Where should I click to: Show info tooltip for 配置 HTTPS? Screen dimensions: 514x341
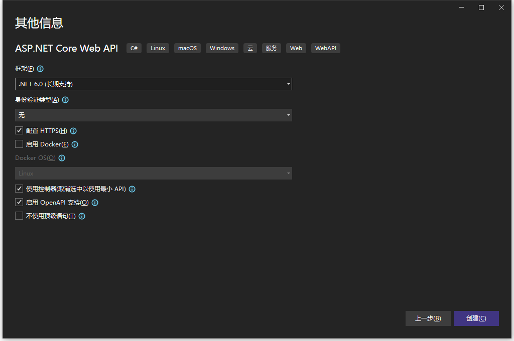[x=73, y=131]
